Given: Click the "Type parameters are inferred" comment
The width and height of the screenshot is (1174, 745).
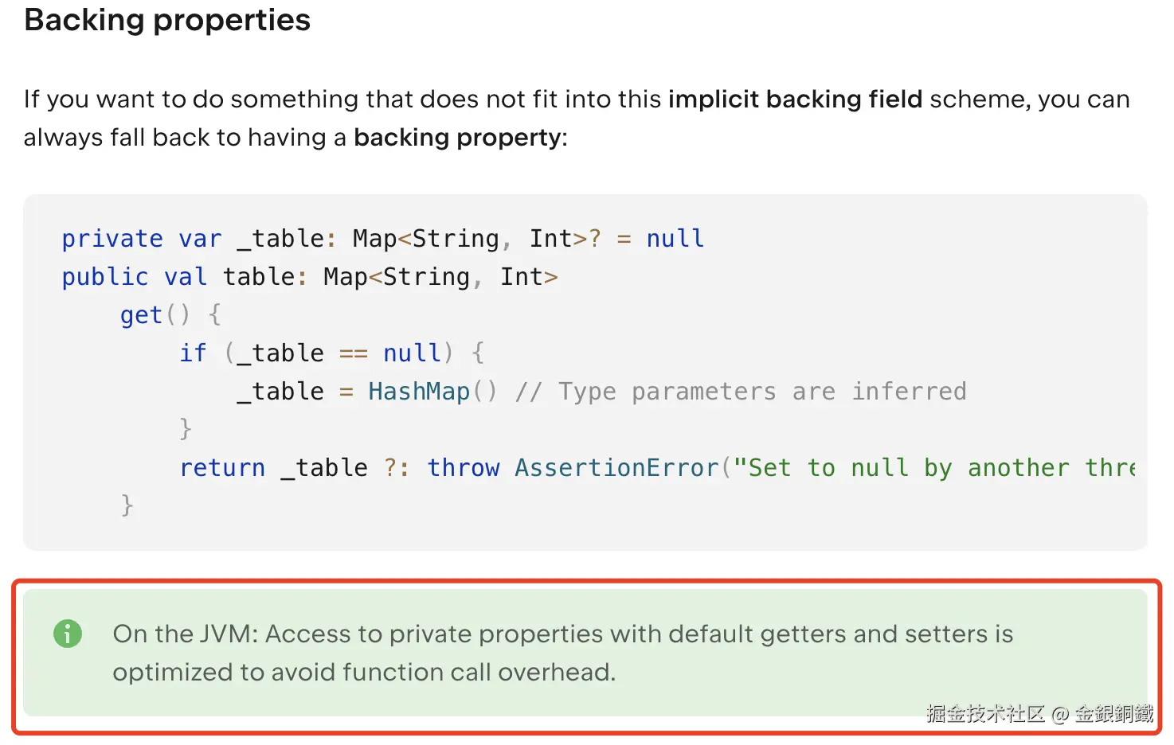Looking at the screenshot, I should click(762, 392).
